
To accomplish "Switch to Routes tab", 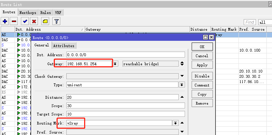I will tap(9, 12).
